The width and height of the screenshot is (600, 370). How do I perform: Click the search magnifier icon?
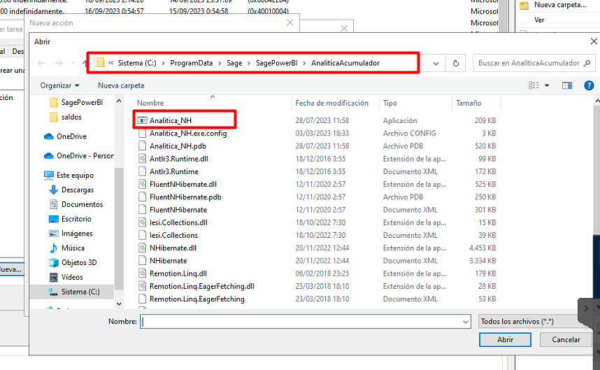click(x=587, y=63)
